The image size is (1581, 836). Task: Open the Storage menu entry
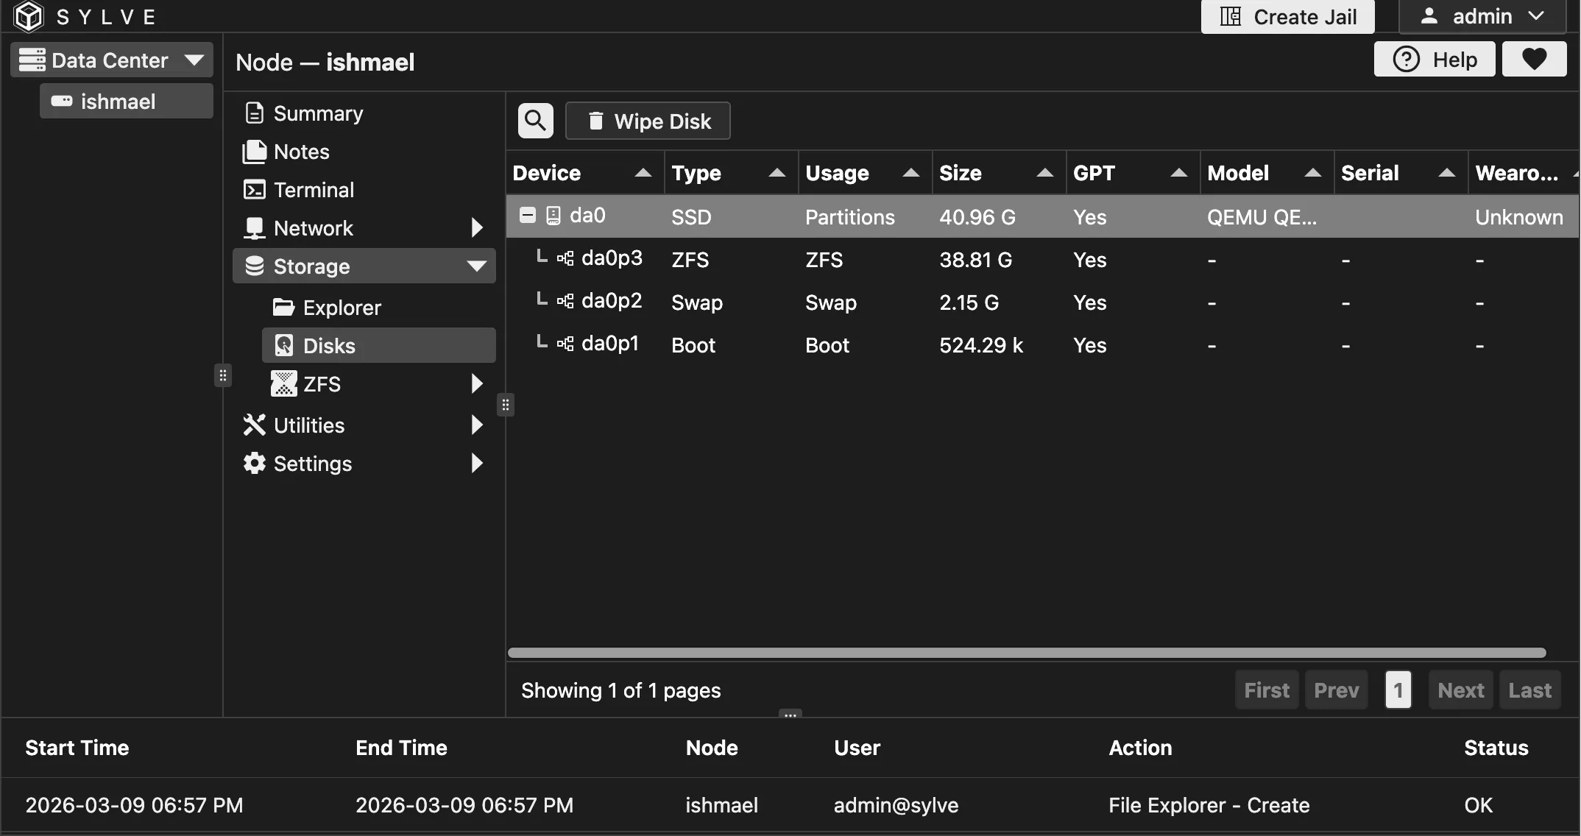(311, 266)
